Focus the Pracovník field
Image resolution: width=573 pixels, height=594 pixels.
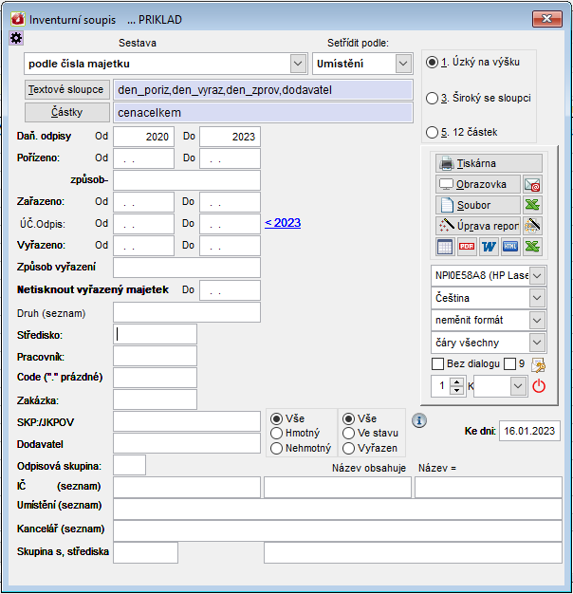(x=155, y=356)
